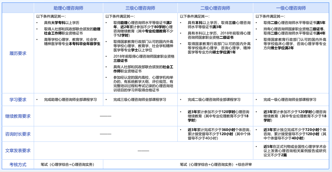Click the 文章发表要求 row label

click(x=18, y=151)
